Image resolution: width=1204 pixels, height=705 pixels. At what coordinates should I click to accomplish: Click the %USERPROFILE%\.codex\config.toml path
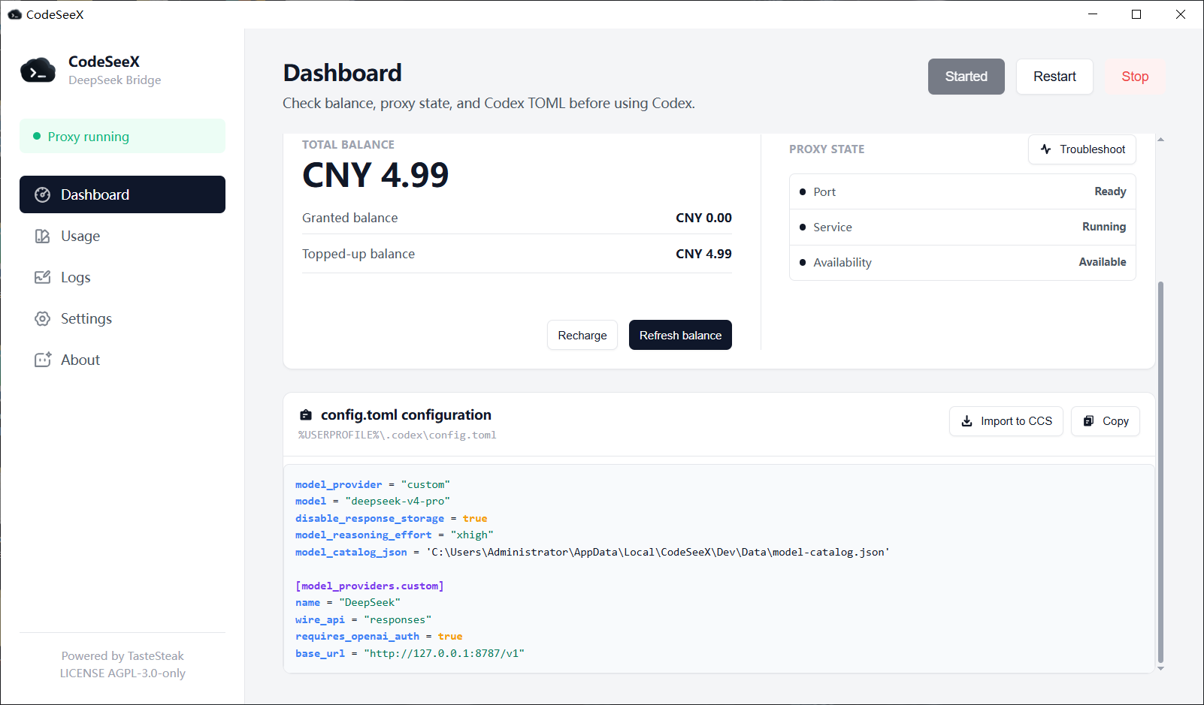point(398,435)
